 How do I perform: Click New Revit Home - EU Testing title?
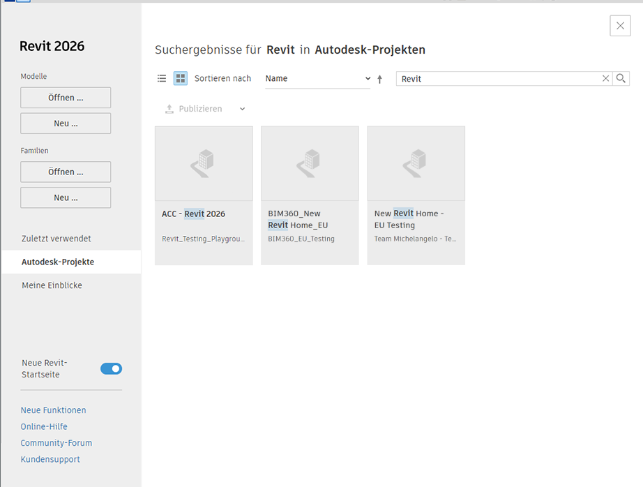[x=409, y=219]
